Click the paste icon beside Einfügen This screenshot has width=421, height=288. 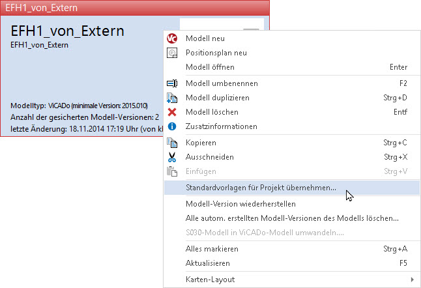point(172,171)
